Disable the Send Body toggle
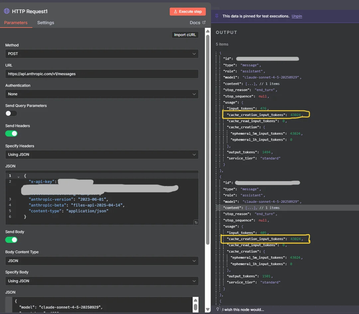 coord(11,240)
